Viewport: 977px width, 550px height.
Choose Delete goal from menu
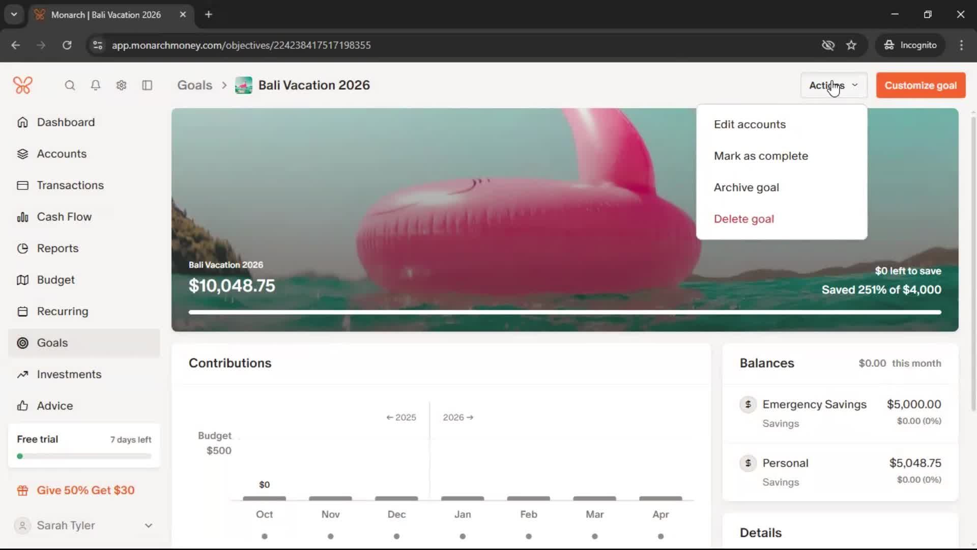pos(743,219)
